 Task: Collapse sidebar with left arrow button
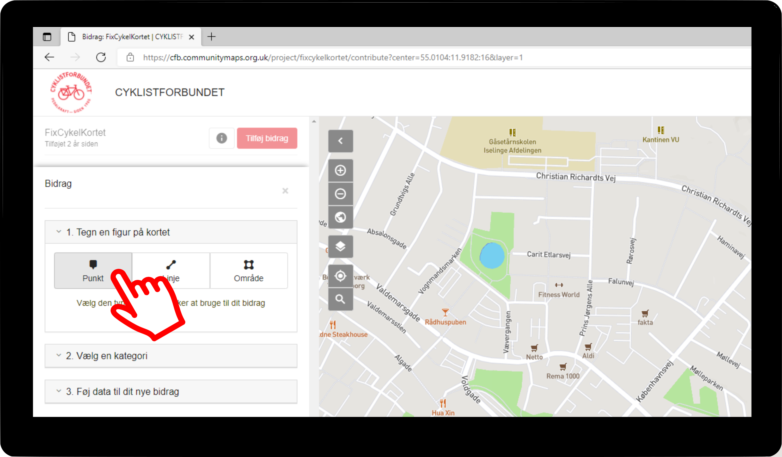(340, 141)
